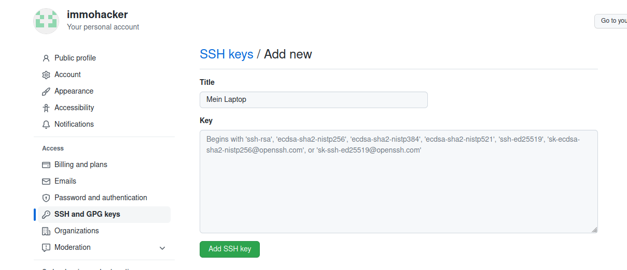The image size is (627, 270).
Task: Click the Title field containing Mein Laptop
Action: [x=313, y=100]
